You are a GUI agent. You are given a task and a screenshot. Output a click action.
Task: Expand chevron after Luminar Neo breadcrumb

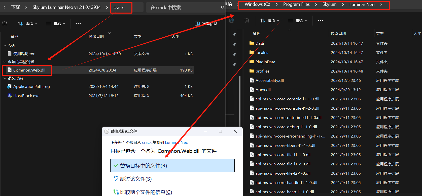click(381, 5)
